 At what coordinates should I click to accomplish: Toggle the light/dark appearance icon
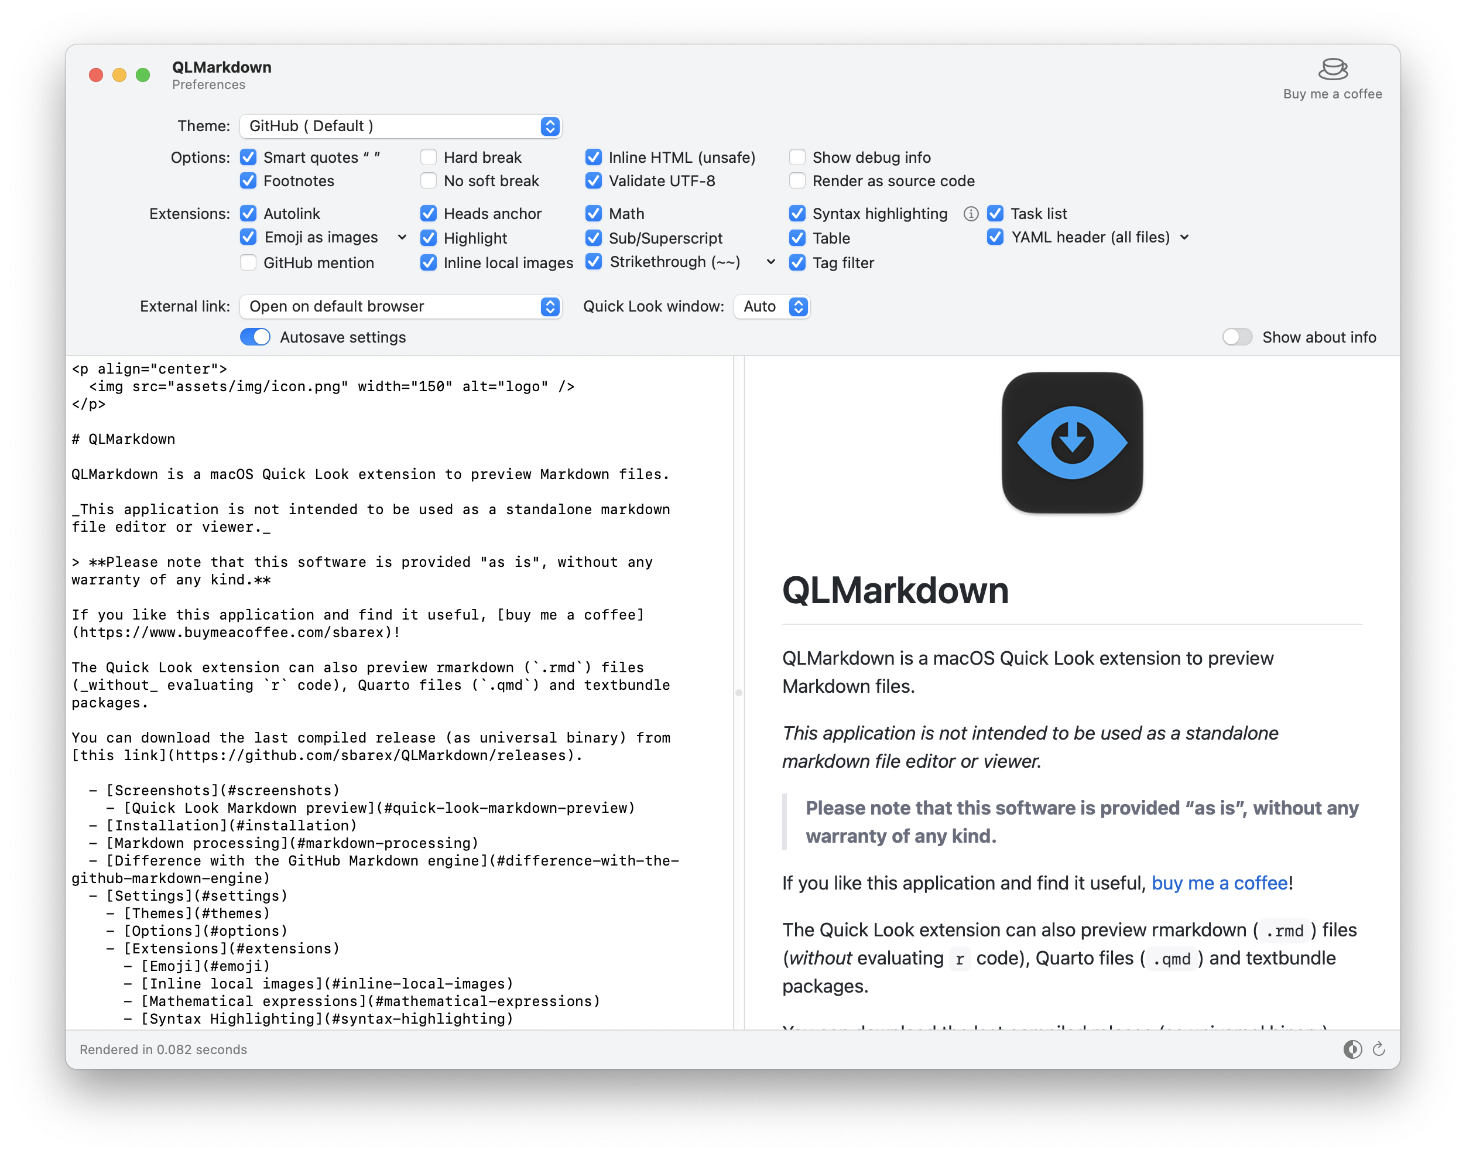[1352, 1049]
